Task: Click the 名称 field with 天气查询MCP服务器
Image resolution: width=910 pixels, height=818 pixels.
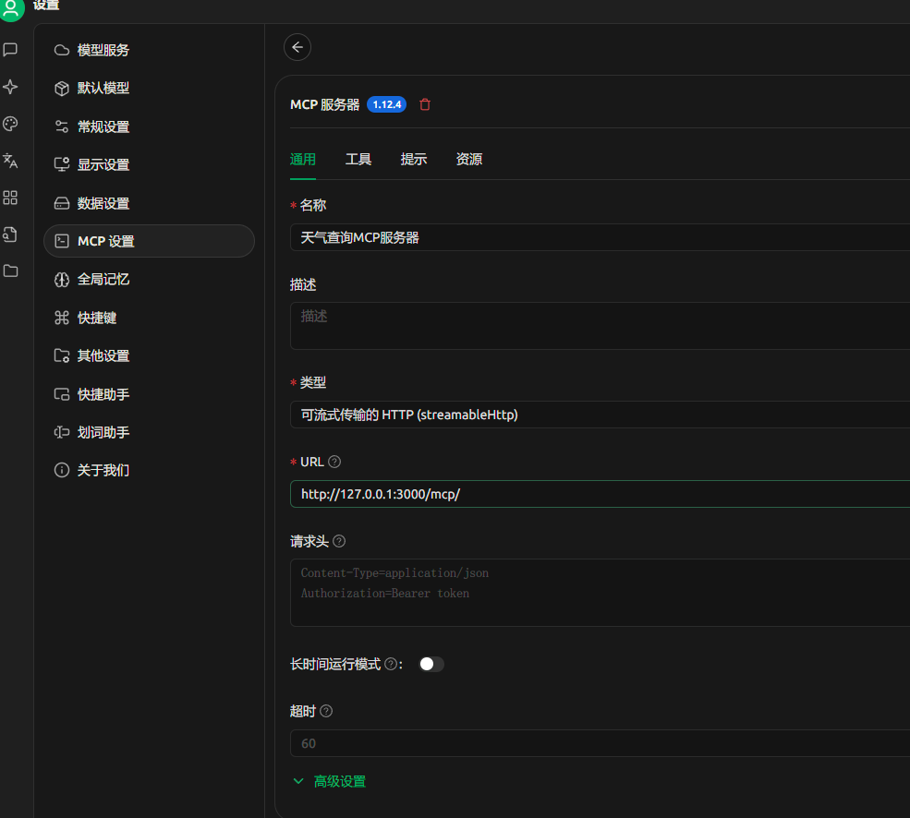Action: (x=601, y=237)
